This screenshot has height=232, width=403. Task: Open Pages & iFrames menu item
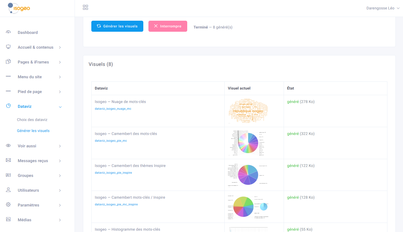coord(33,62)
